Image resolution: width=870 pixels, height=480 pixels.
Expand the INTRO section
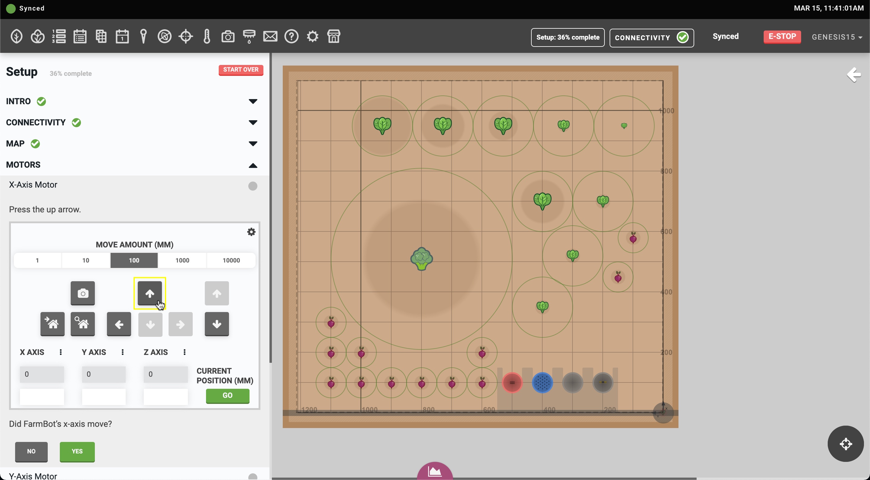[x=253, y=101]
